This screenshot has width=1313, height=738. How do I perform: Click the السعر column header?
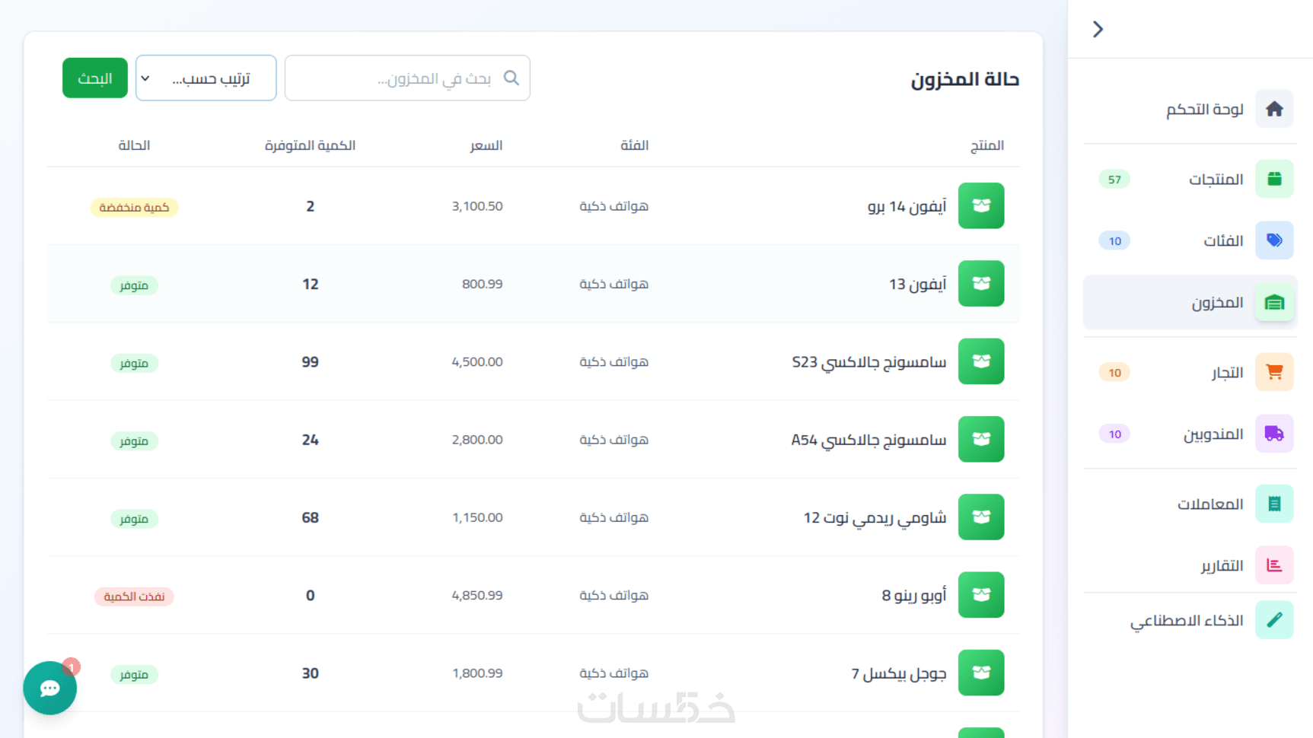pos(486,145)
